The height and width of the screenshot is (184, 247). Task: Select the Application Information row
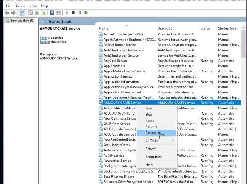coord(169,82)
